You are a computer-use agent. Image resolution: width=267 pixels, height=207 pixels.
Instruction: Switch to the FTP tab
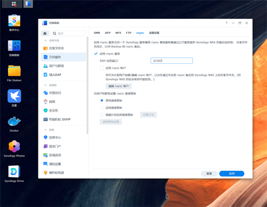[129, 32]
